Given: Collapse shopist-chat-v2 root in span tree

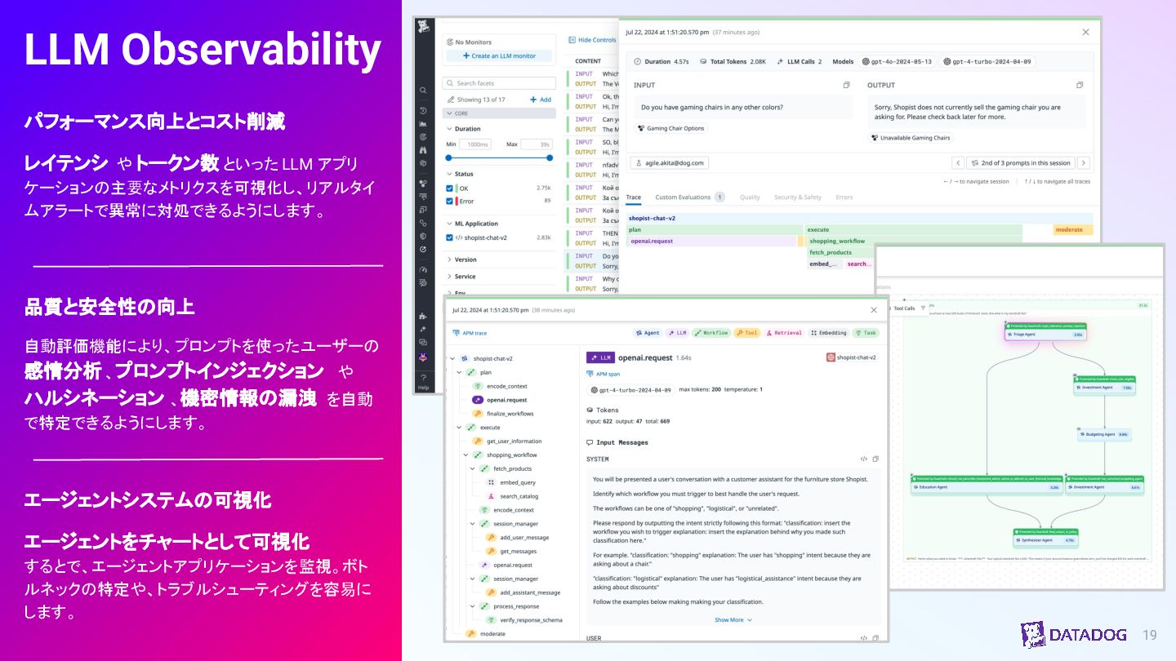Looking at the screenshot, I should point(452,358).
